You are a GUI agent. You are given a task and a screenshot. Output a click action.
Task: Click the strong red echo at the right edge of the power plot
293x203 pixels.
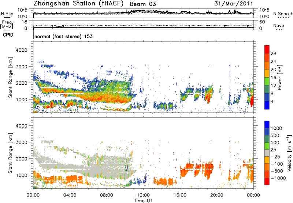[x=252, y=101]
